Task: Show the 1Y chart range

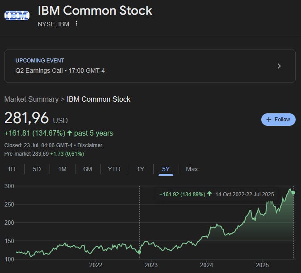Action: tap(140, 169)
